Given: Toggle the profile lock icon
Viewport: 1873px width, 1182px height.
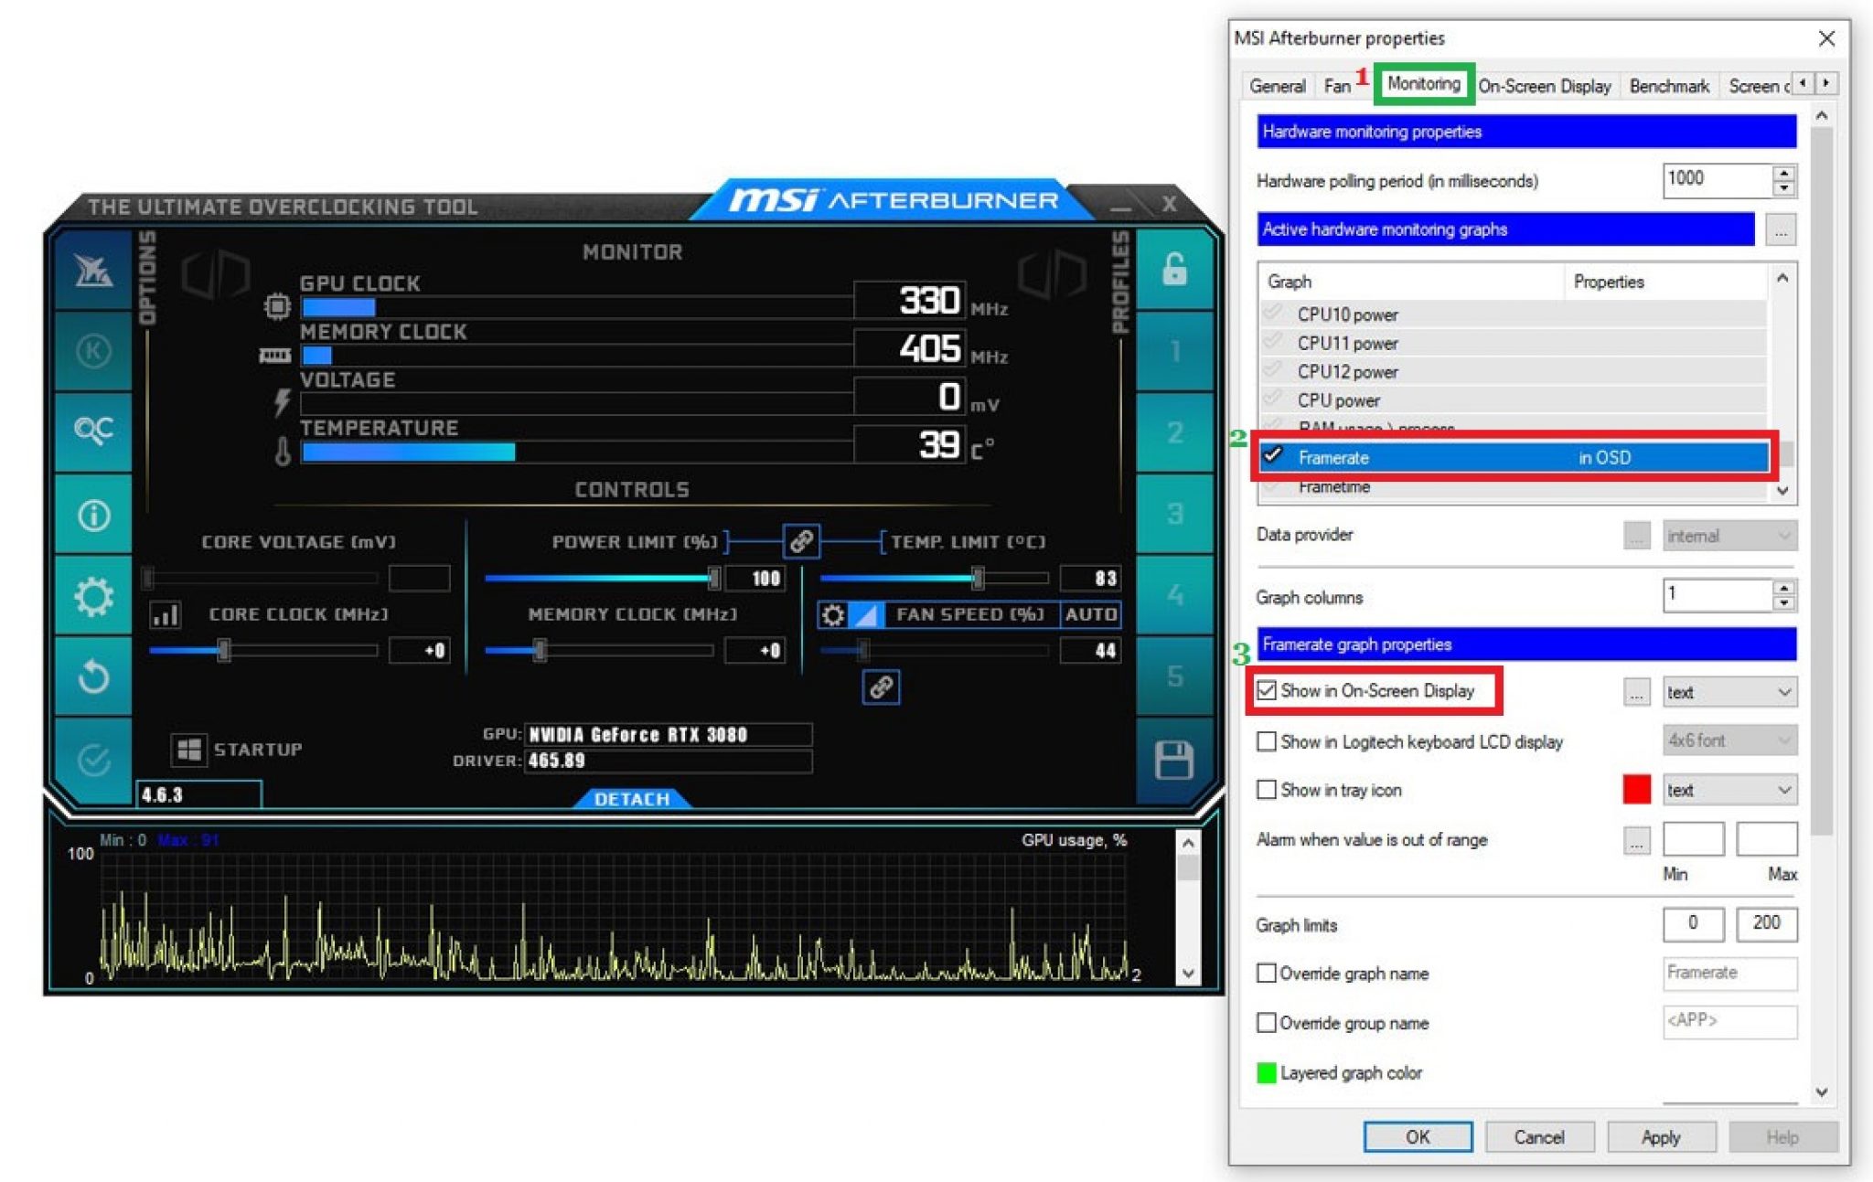Looking at the screenshot, I should 1174,270.
